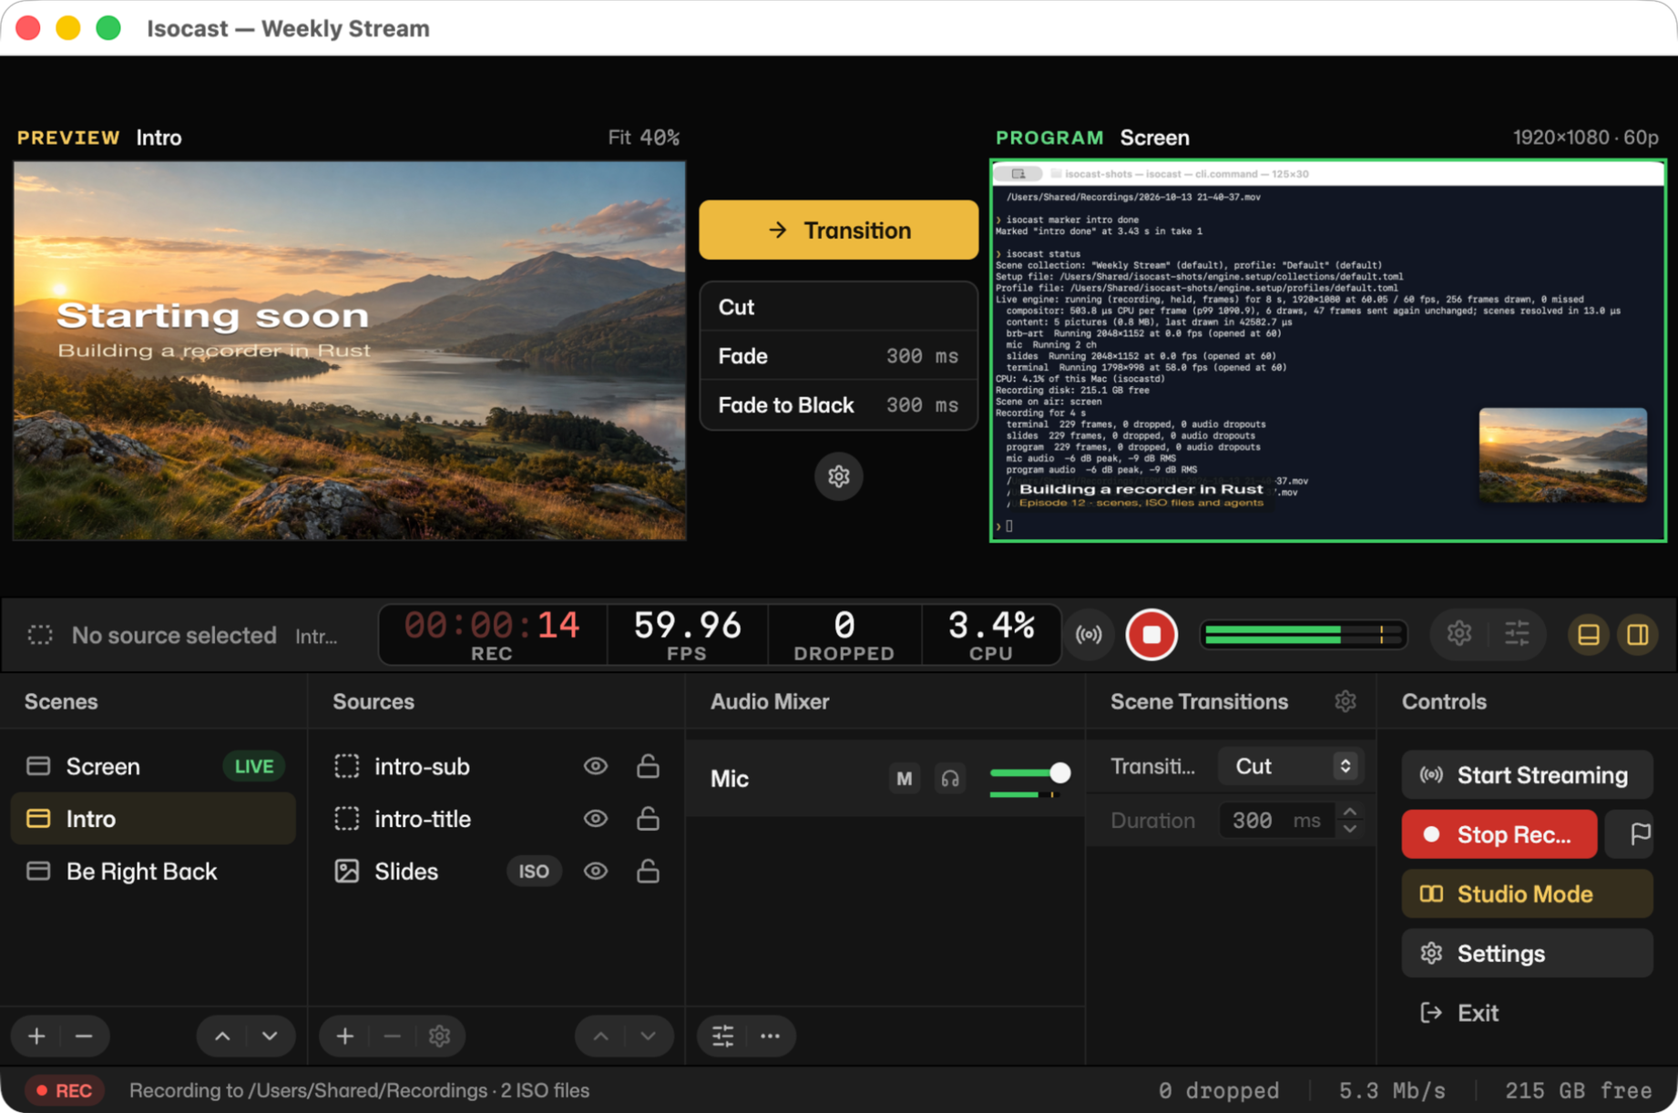Hide the intro-sub source
Viewport: 1678px width, 1113px height.
pos(596,767)
